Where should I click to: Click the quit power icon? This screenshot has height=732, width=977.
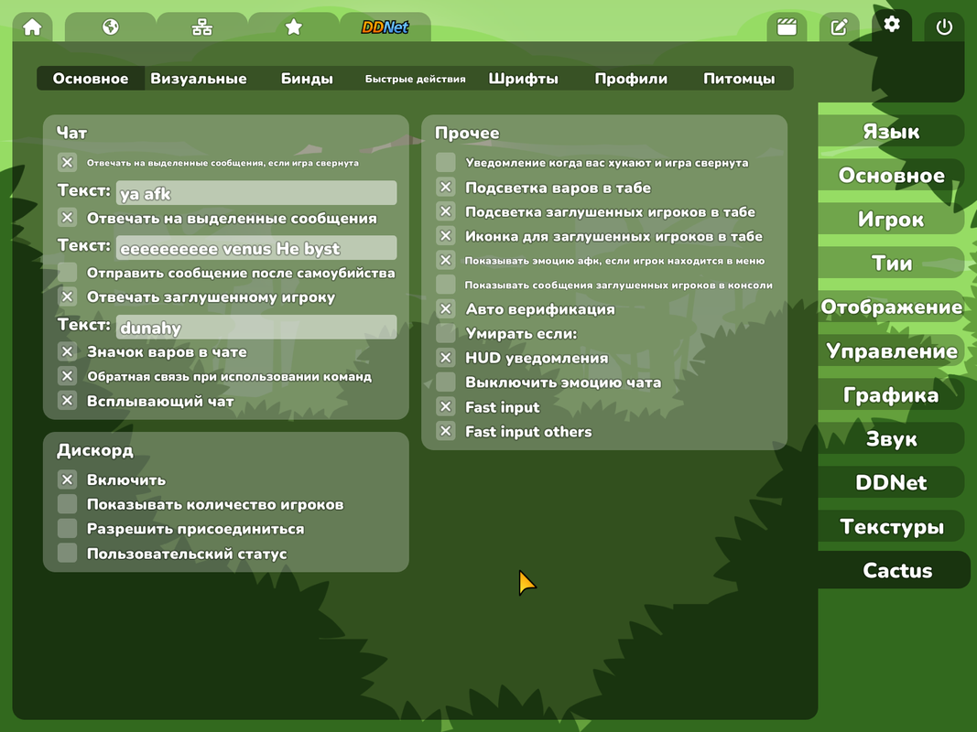point(944,27)
